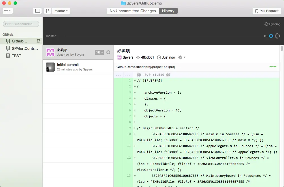The image size is (284, 187).
Task: Click the Initial commit author avatar
Action: click(50, 67)
